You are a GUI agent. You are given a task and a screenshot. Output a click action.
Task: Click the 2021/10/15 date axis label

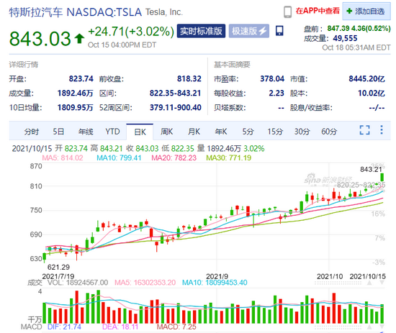point(367,276)
